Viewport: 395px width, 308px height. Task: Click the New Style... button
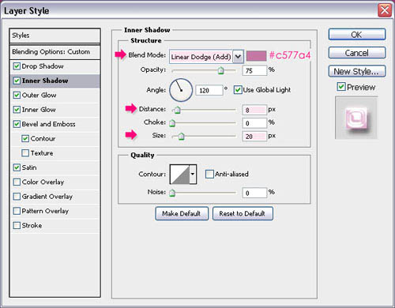point(357,71)
